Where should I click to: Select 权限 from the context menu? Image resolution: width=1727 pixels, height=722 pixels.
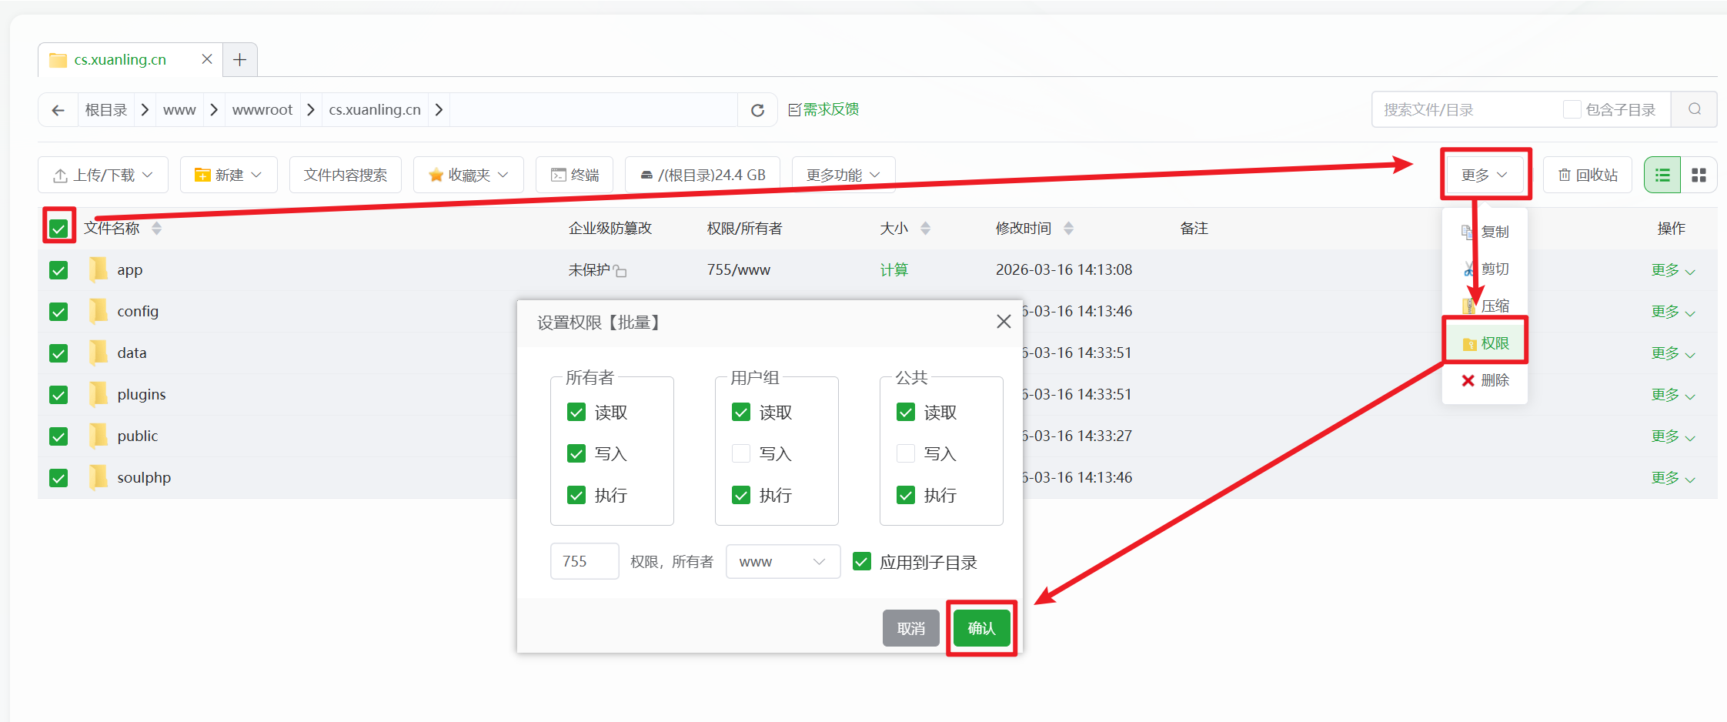click(x=1486, y=342)
